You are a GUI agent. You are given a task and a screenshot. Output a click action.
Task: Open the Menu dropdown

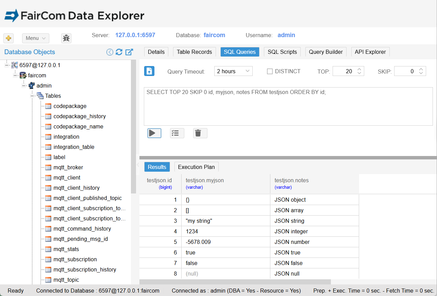coord(36,38)
